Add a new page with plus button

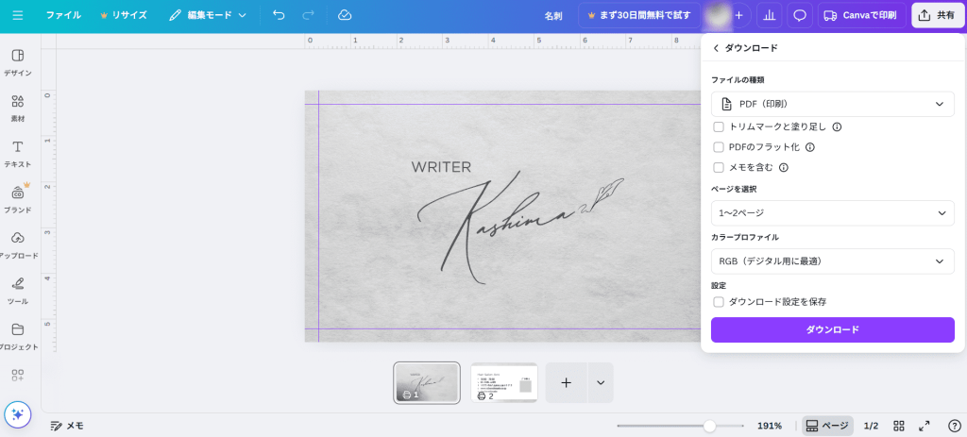[x=567, y=383]
